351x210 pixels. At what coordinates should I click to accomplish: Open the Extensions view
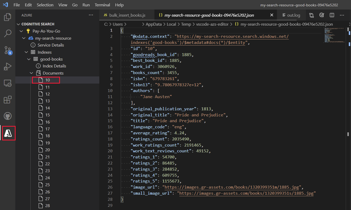[x=7, y=100]
